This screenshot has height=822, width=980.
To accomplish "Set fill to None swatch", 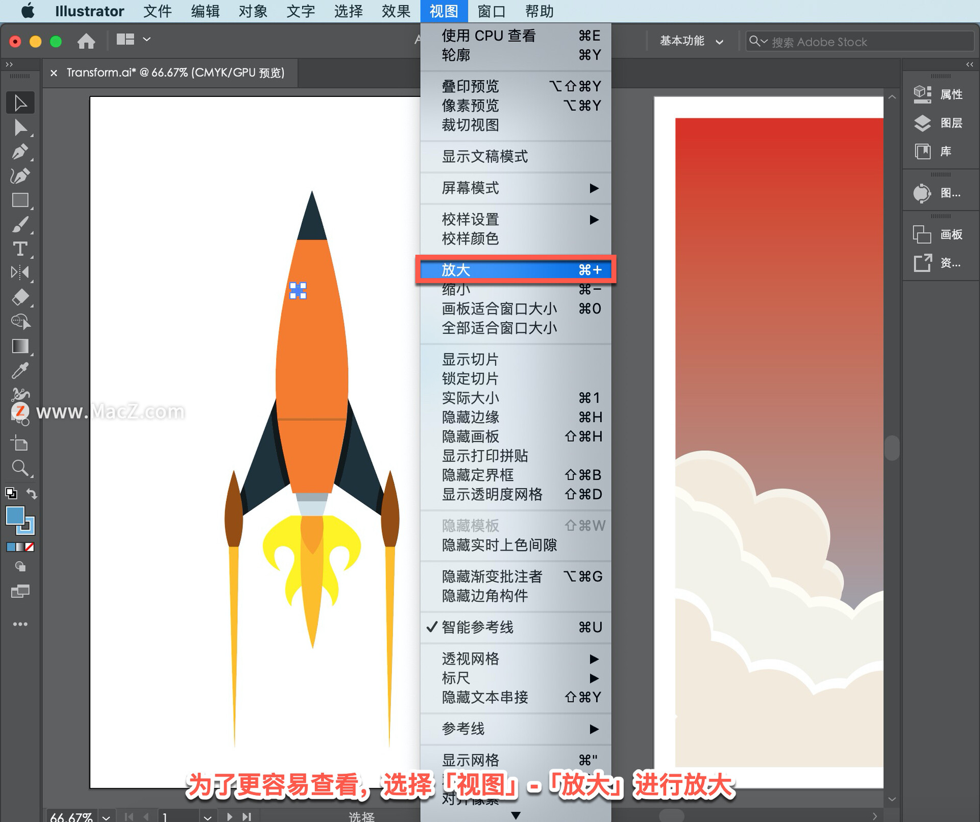I will click(x=30, y=547).
